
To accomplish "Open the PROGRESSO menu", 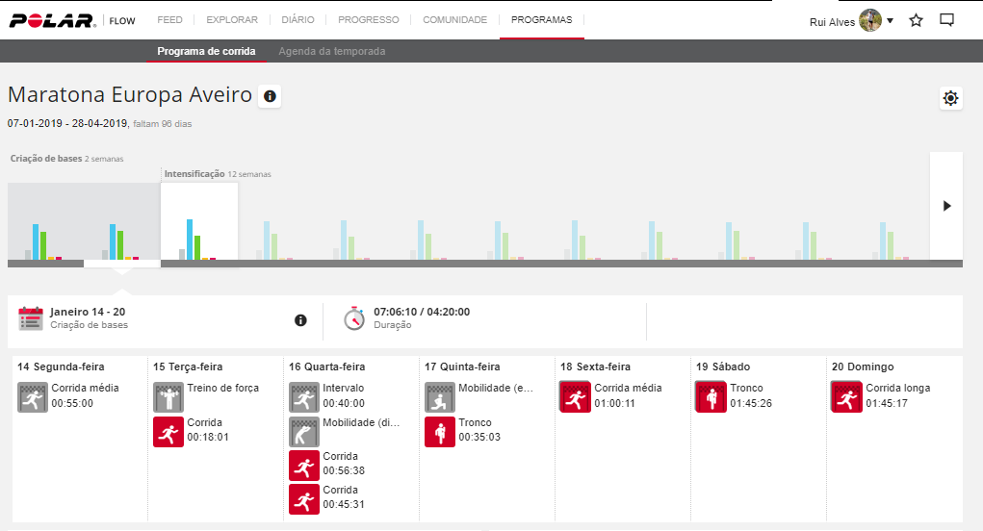I will (x=369, y=20).
